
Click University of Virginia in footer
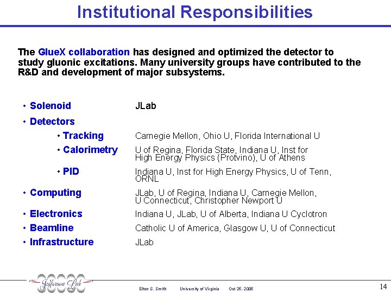(199, 289)
